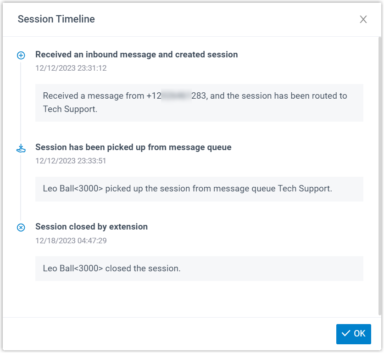Click the 12/18/2023 04:47:29 timestamp
384x353 pixels.
(x=71, y=240)
